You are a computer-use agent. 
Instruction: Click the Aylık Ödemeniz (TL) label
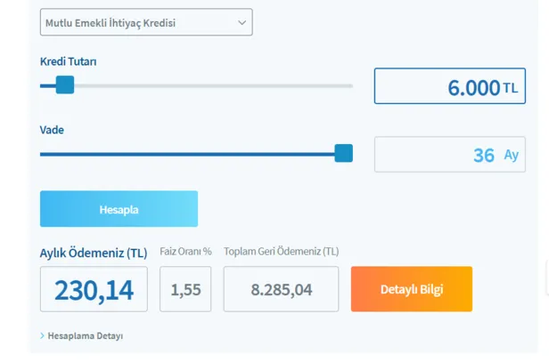pyautogui.click(x=94, y=253)
